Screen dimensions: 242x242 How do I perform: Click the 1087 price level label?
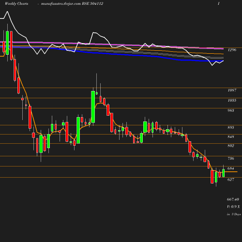232,90
